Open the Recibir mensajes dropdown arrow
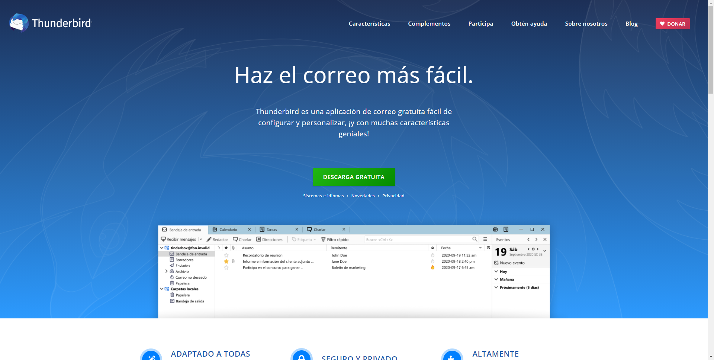This screenshot has width=714, height=360. 201,239
